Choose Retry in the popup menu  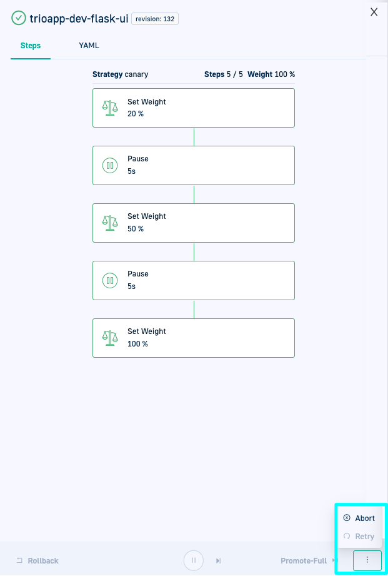359,536
